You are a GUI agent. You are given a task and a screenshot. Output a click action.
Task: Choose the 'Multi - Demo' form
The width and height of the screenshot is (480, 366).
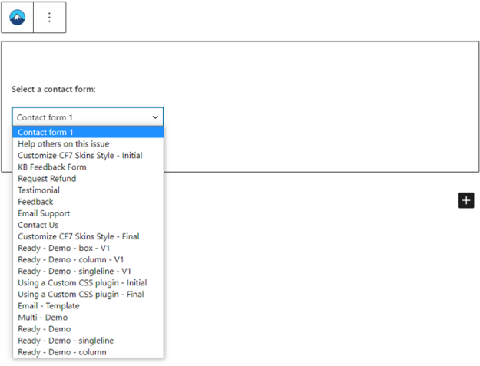point(42,317)
